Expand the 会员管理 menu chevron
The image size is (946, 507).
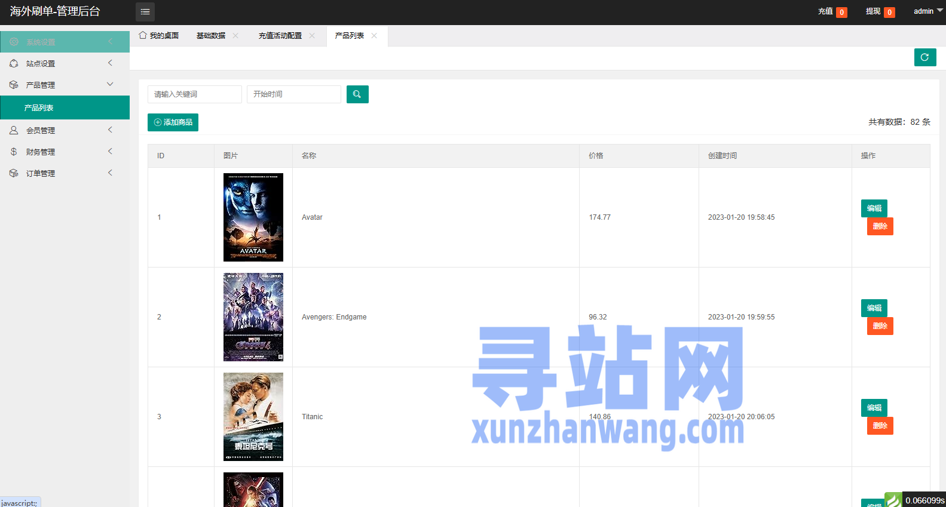pos(110,130)
